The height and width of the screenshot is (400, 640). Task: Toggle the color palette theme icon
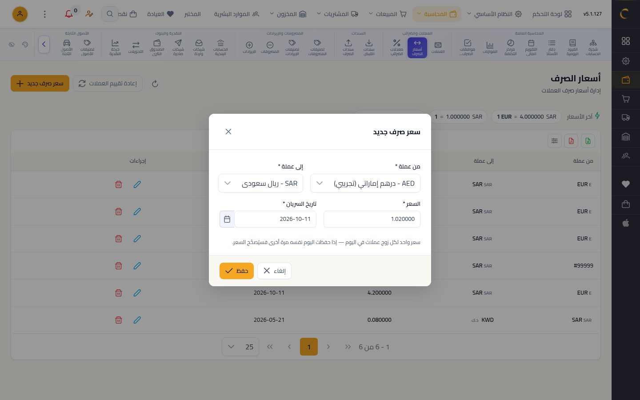pyautogui.click(x=25, y=44)
